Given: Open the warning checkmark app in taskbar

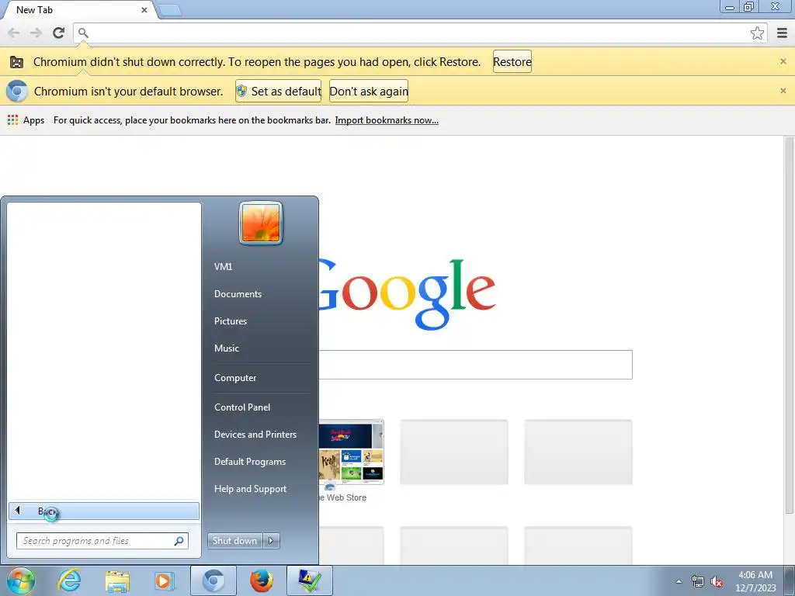Looking at the screenshot, I should click(309, 580).
